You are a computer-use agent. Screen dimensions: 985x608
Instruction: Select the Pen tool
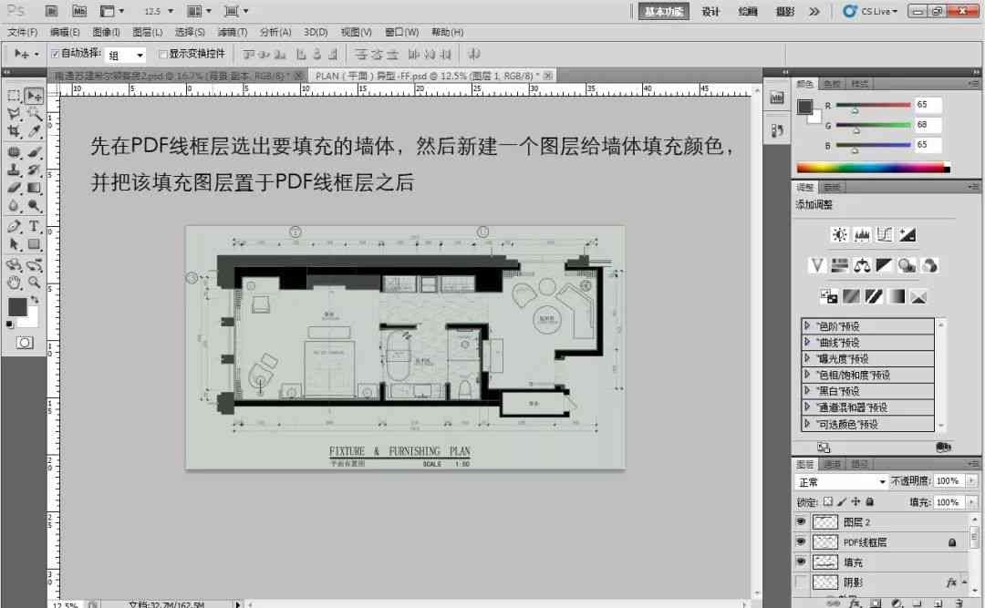coord(14,226)
